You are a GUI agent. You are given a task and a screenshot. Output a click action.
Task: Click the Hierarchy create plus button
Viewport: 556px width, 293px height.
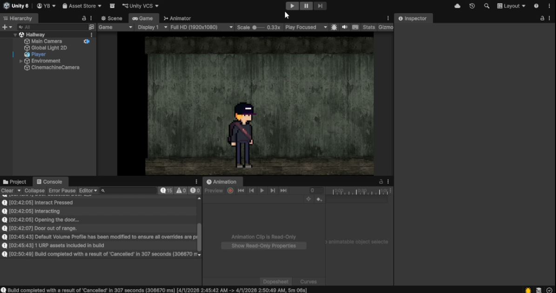[x=5, y=27]
